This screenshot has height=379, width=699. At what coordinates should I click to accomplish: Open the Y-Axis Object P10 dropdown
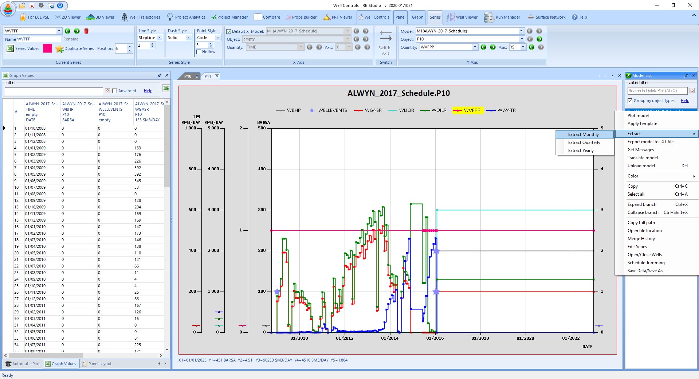(521, 39)
